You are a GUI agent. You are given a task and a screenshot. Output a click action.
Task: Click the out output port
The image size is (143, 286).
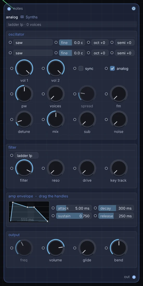pos(134,277)
